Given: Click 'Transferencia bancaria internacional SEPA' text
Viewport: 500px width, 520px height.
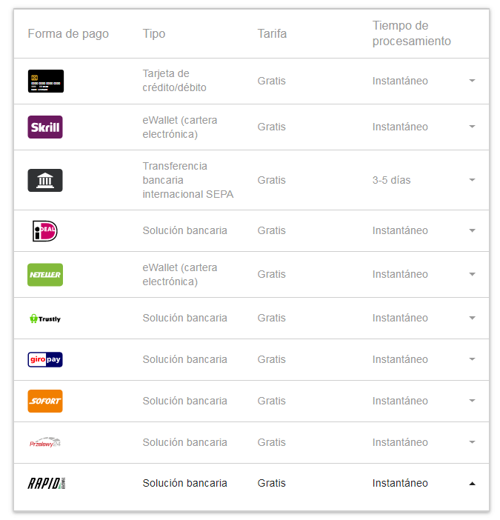Looking at the screenshot, I should (x=188, y=180).
